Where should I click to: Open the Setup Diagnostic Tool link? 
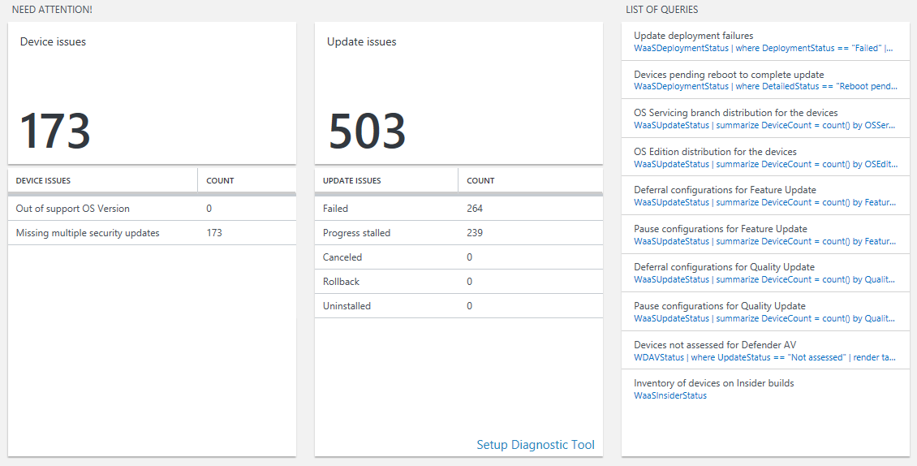[x=535, y=445]
